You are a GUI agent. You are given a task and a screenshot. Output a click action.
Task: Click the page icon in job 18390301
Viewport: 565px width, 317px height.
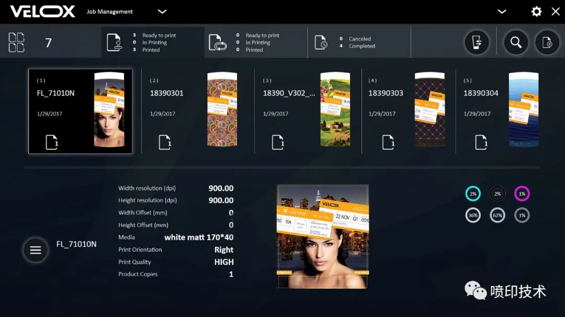pos(165,142)
